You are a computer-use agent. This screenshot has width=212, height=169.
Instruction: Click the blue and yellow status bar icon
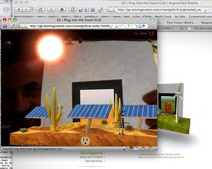pyautogui.click(x=151, y=148)
